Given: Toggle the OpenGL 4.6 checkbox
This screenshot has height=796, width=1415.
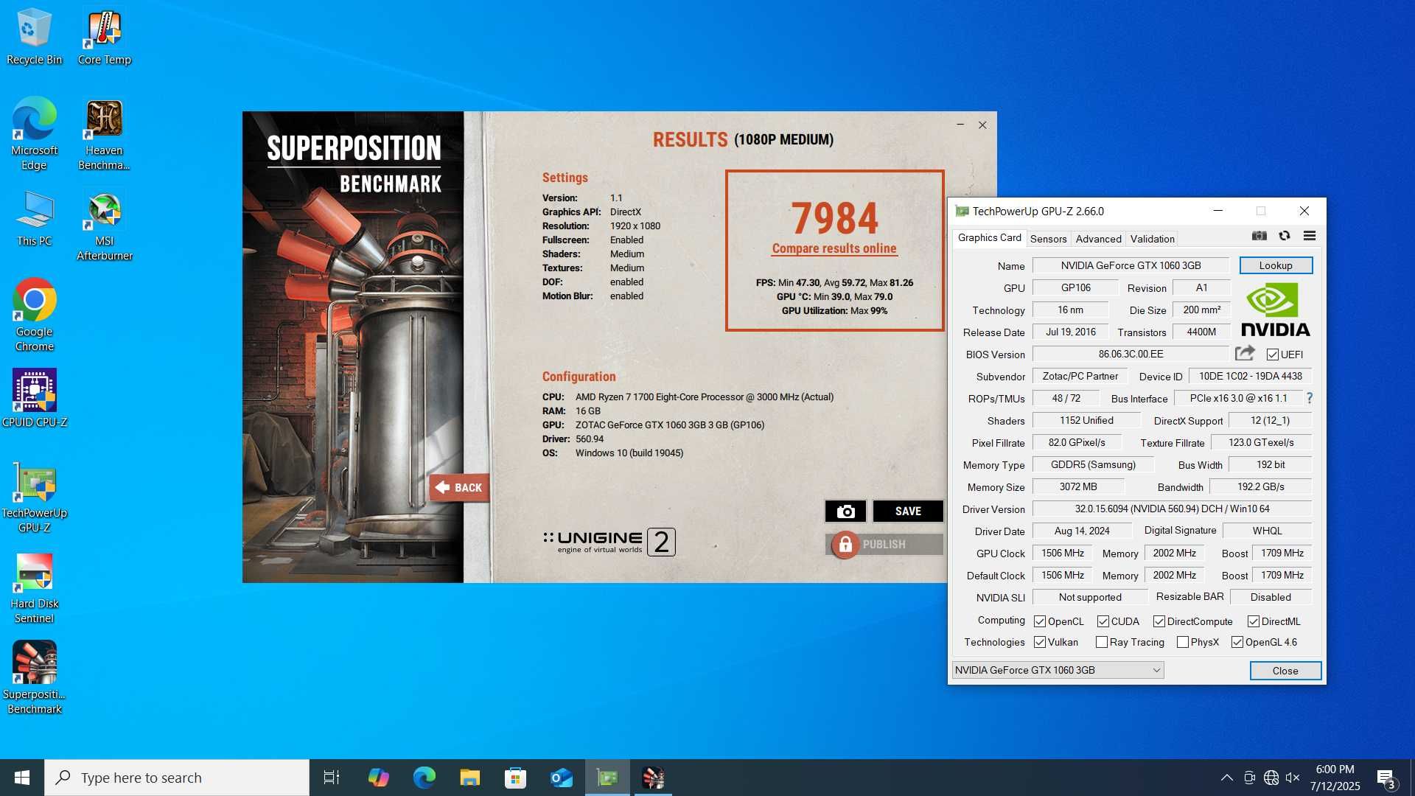Looking at the screenshot, I should coord(1237,642).
